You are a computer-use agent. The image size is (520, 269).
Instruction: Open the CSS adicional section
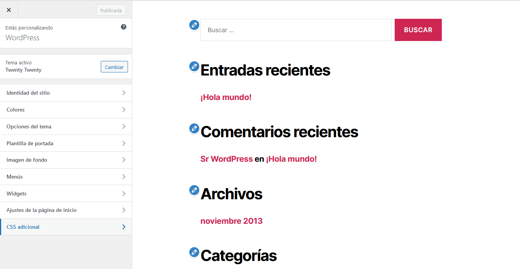coord(66,227)
